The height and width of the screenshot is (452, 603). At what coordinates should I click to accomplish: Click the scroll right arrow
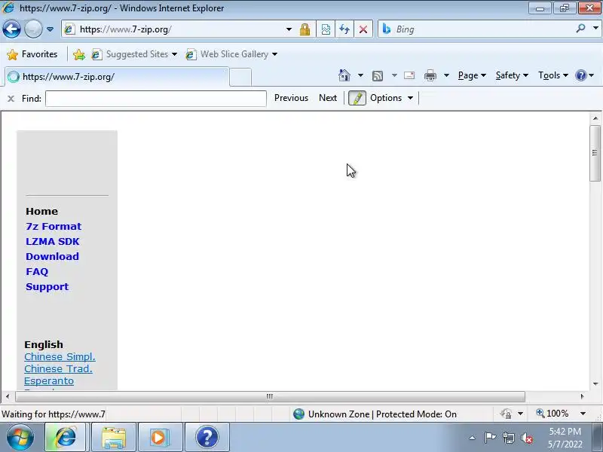582,396
